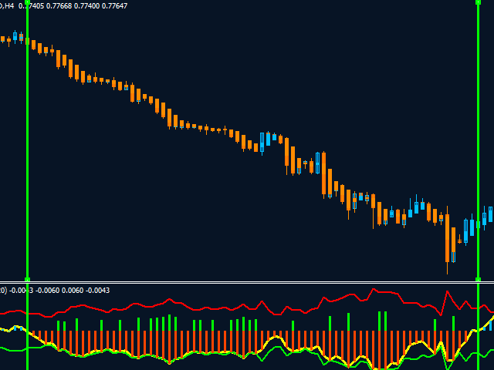Click the right vertical line's bottom anchor handle
The image size is (494, 370).
[479, 279]
